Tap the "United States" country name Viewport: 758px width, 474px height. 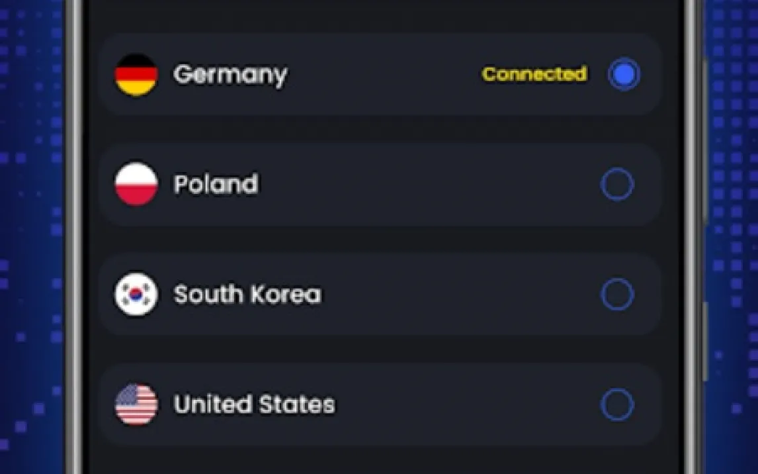coord(254,404)
